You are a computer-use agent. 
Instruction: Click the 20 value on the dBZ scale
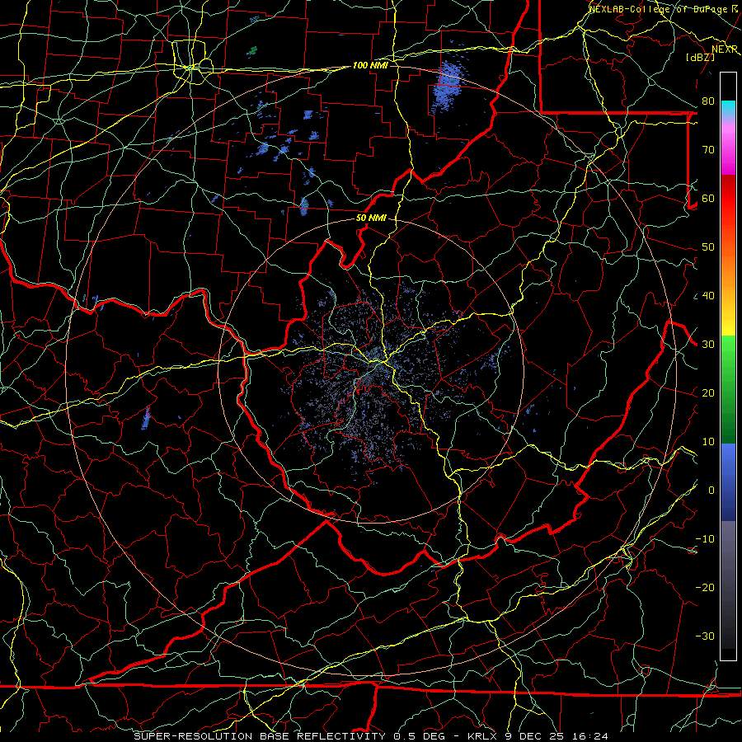click(x=708, y=392)
